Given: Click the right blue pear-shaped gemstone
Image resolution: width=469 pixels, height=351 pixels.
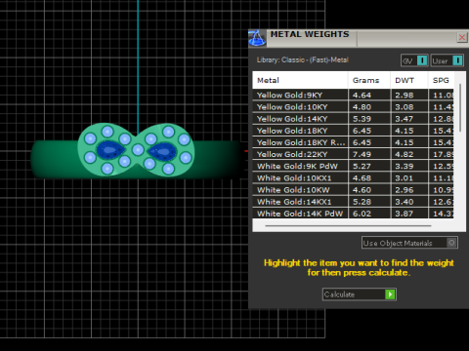Looking at the screenshot, I should point(162,151).
